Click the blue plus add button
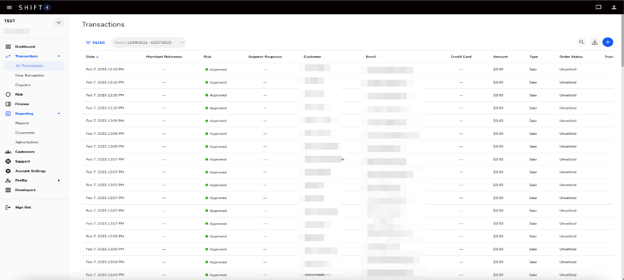 608,42
